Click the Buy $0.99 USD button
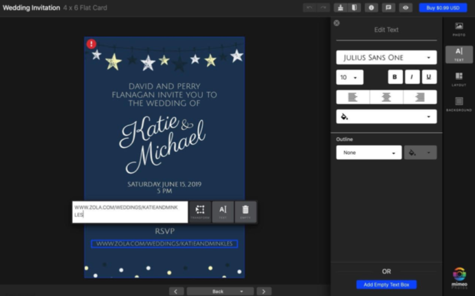This screenshot has height=296, width=475. click(443, 8)
